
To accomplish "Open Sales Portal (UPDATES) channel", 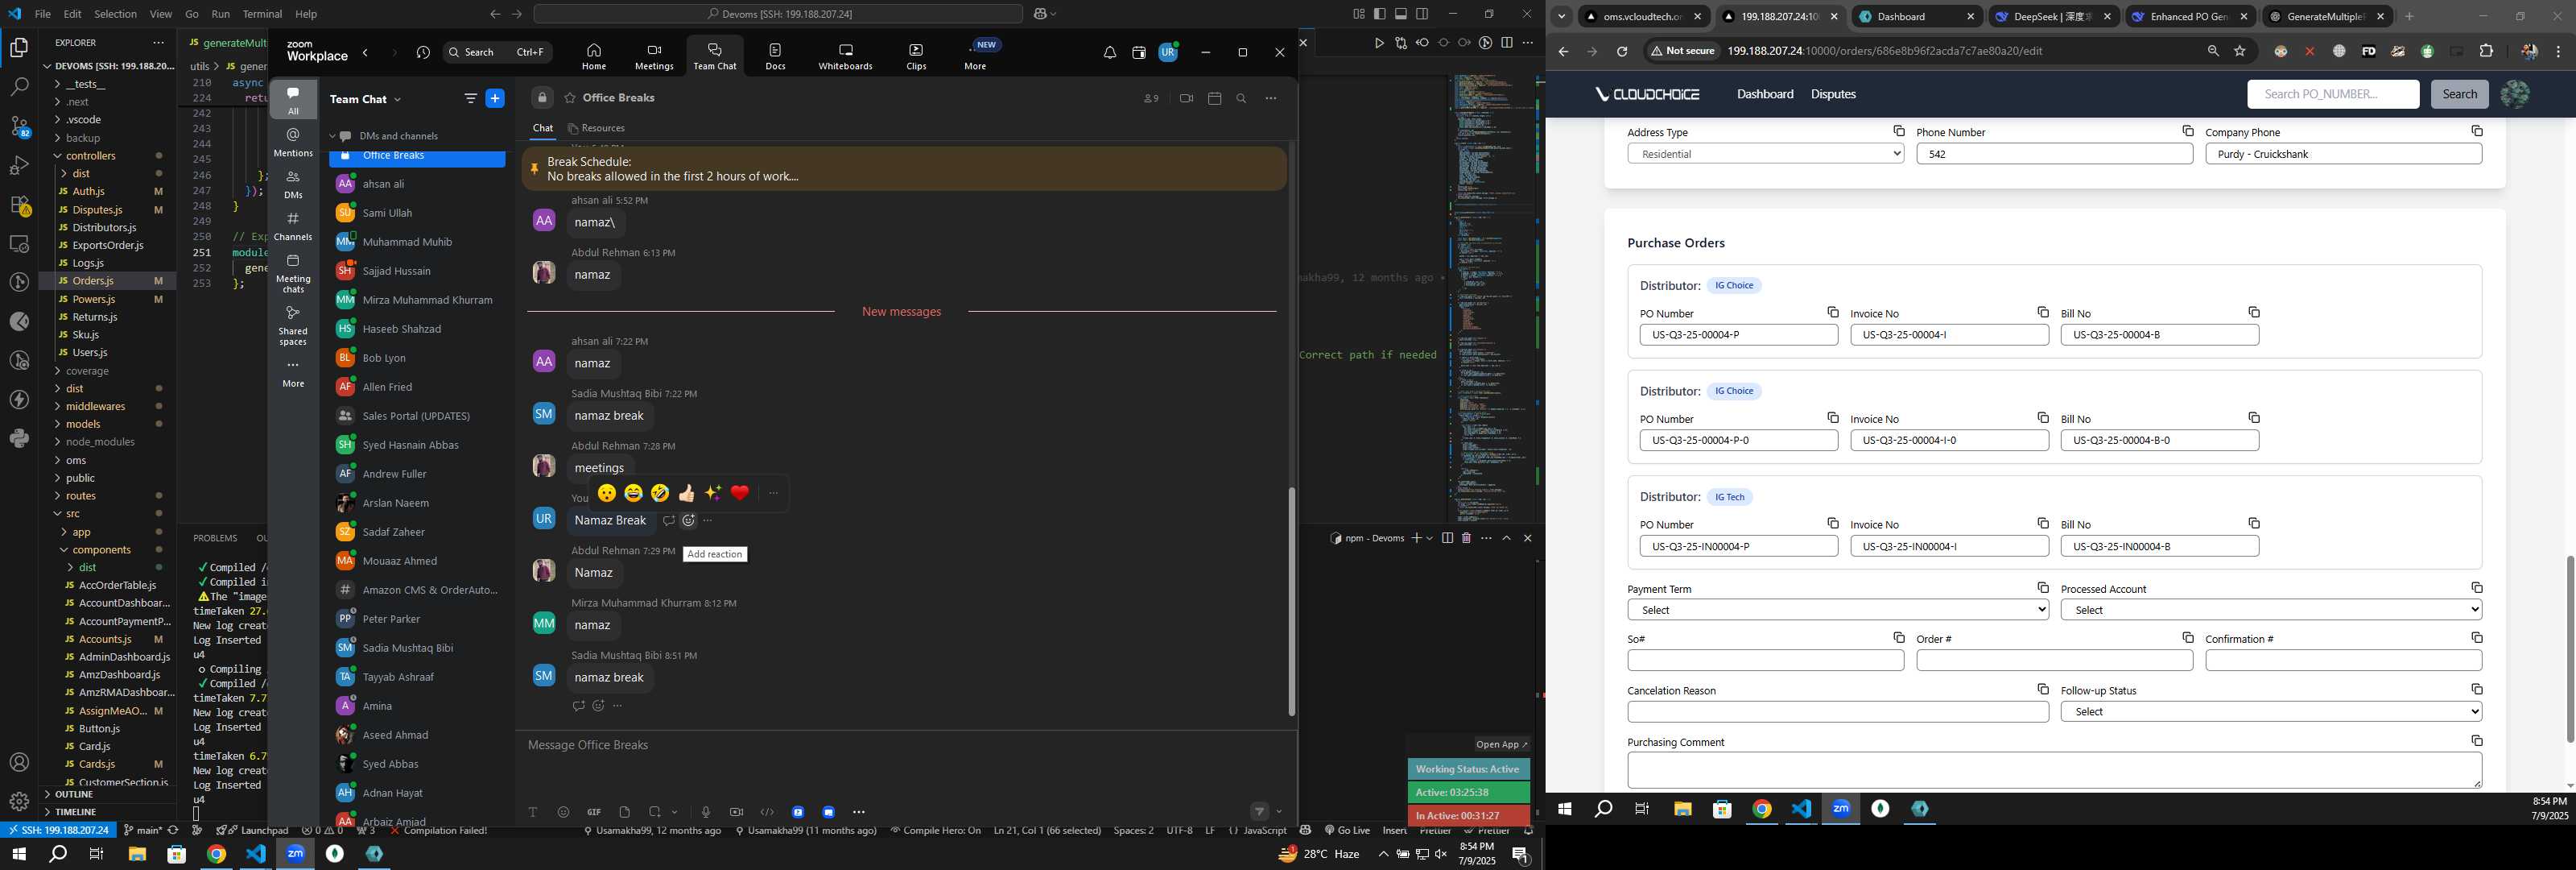I will [x=417, y=416].
